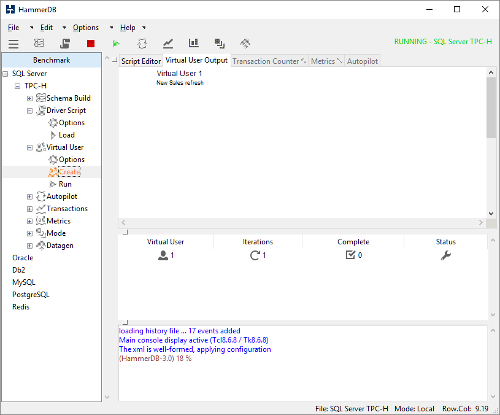This screenshot has height=415, width=500.
Task: Collapse the Driver Script node
Action: click(29, 111)
